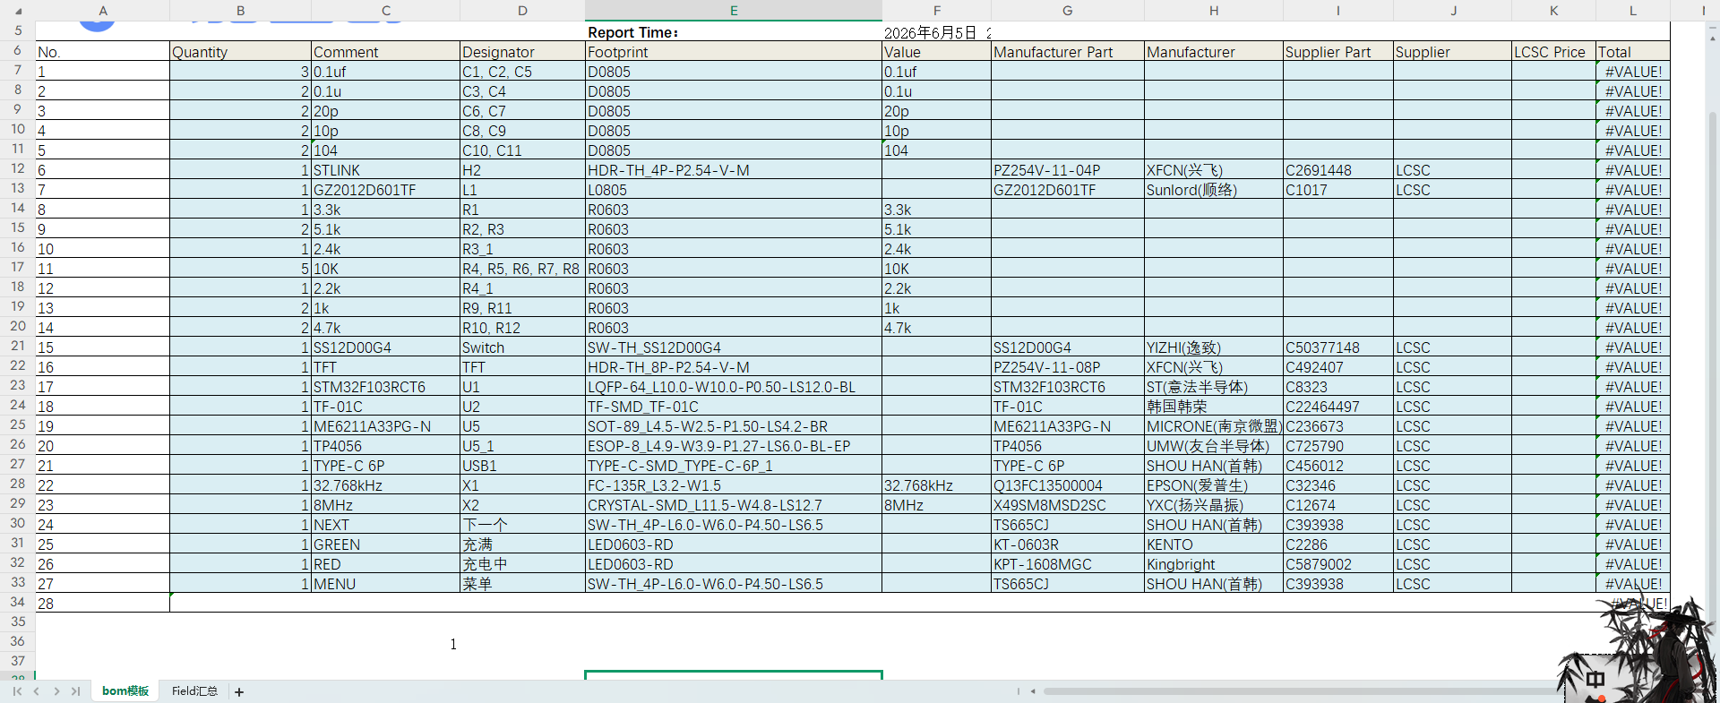Screen dimensions: 1720x703
Task: Click the 'Report Time:' cell
Action: (734, 32)
